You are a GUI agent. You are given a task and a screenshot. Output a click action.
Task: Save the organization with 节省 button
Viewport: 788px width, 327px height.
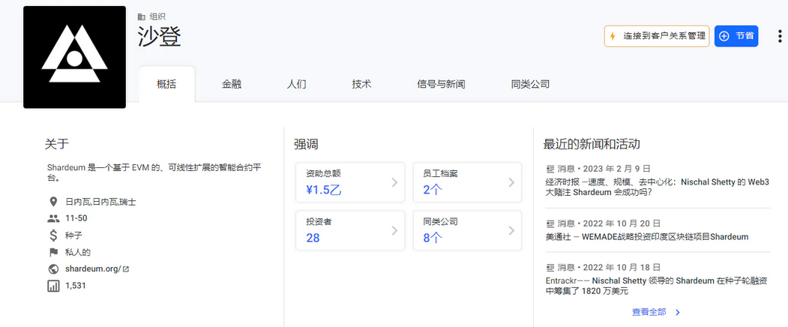click(736, 36)
